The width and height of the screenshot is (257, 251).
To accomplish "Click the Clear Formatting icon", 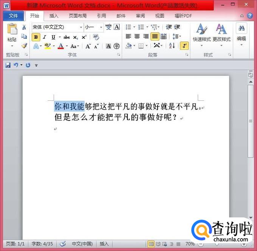I will [96, 37].
